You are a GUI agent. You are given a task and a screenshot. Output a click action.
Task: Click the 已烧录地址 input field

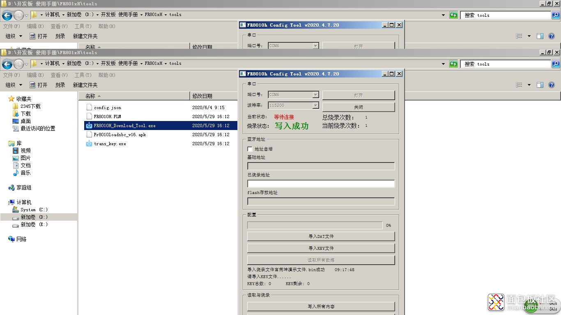(321, 184)
